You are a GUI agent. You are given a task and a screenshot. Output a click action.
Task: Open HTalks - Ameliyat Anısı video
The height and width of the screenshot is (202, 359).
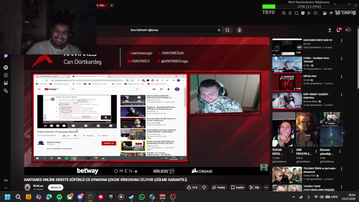(x=287, y=65)
